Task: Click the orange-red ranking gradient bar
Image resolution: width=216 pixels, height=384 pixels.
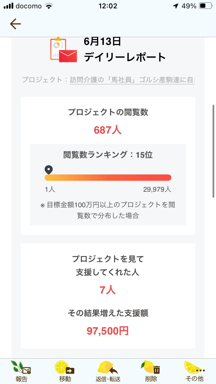Action: pos(108,178)
